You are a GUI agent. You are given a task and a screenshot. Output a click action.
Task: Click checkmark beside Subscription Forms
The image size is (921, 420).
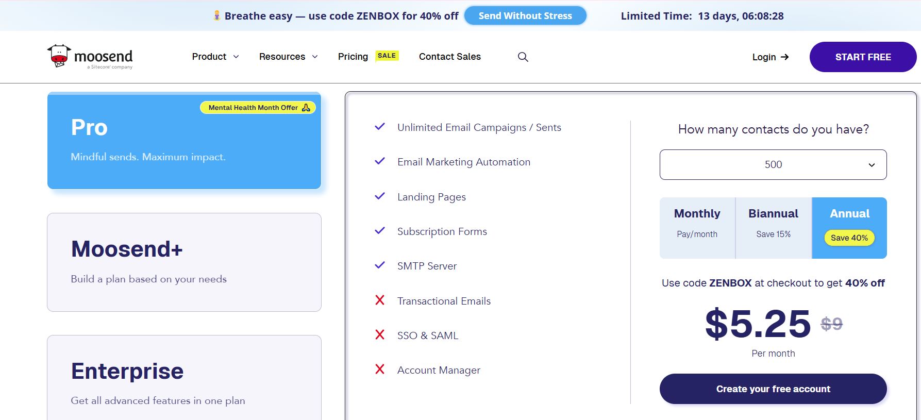coord(380,231)
